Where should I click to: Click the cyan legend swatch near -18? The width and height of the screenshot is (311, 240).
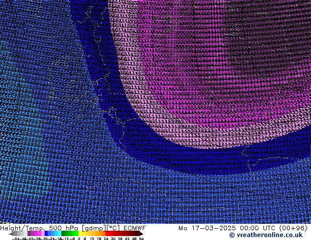click(x=60, y=234)
